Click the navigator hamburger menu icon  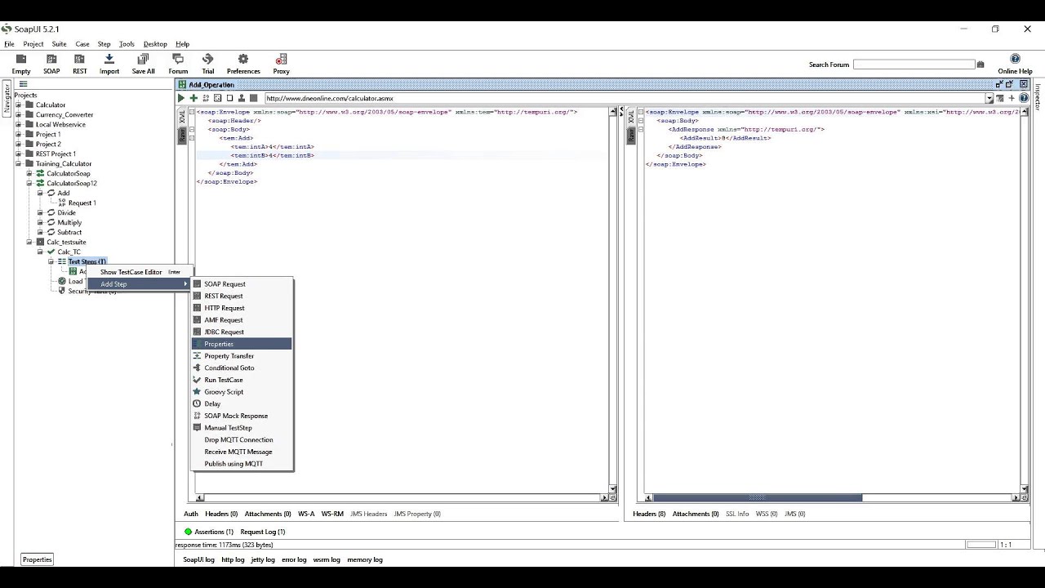[23, 84]
